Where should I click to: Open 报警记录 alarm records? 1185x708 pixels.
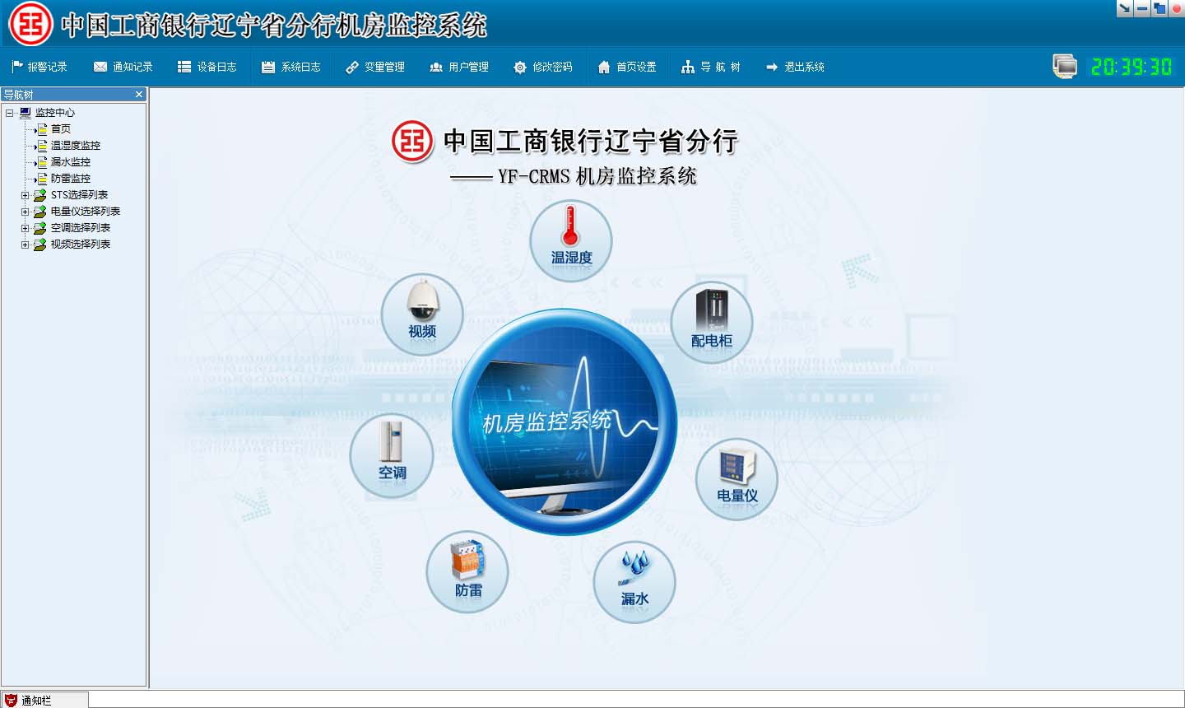[39, 67]
